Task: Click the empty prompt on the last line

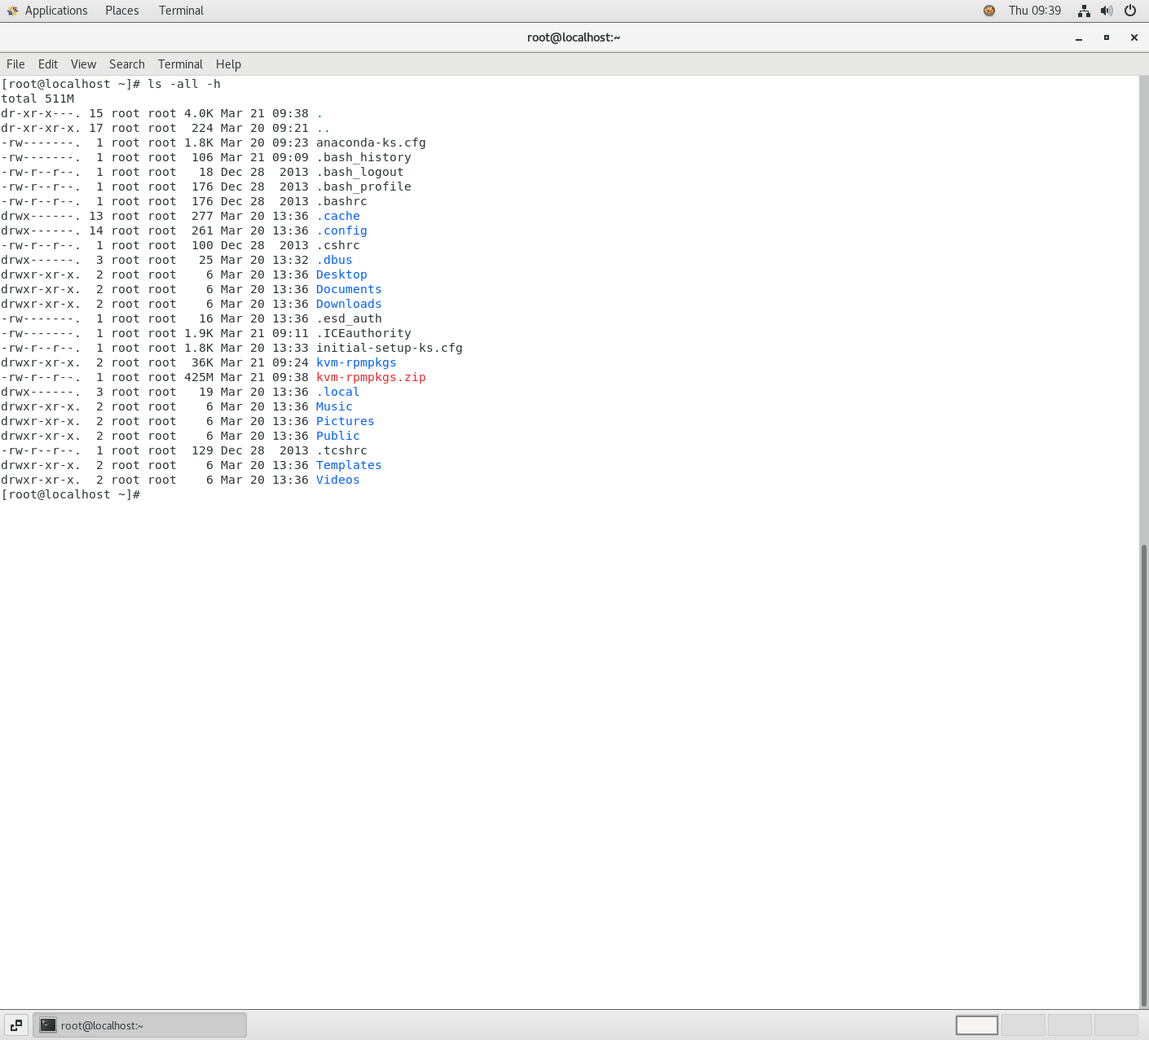Action: pyautogui.click(x=71, y=494)
